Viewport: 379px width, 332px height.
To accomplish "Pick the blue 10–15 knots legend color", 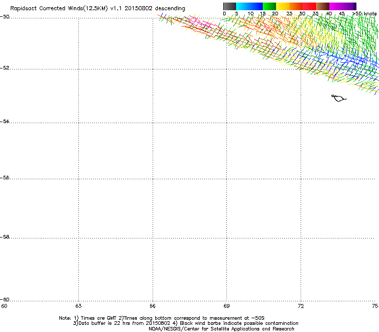I will (256, 6).
